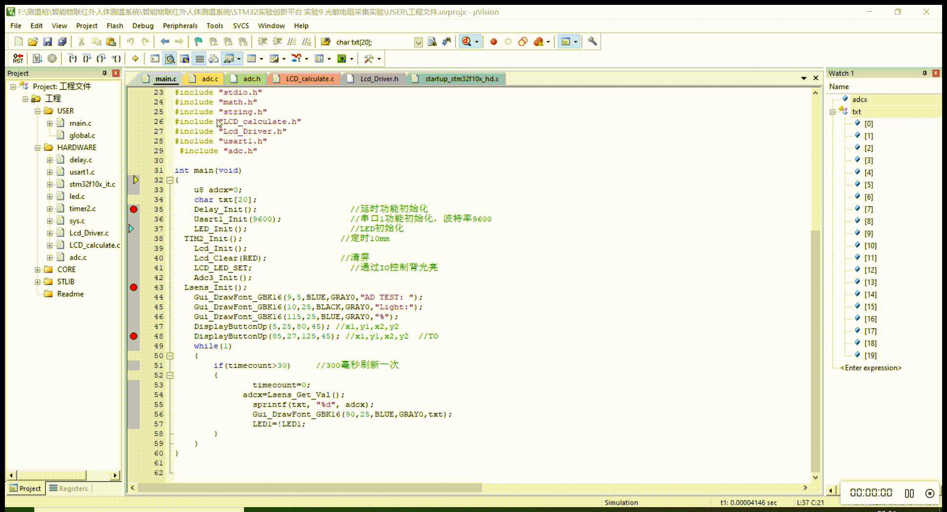Save all open files
This screenshot has width=947, height=512.
(x=62, y=42)
